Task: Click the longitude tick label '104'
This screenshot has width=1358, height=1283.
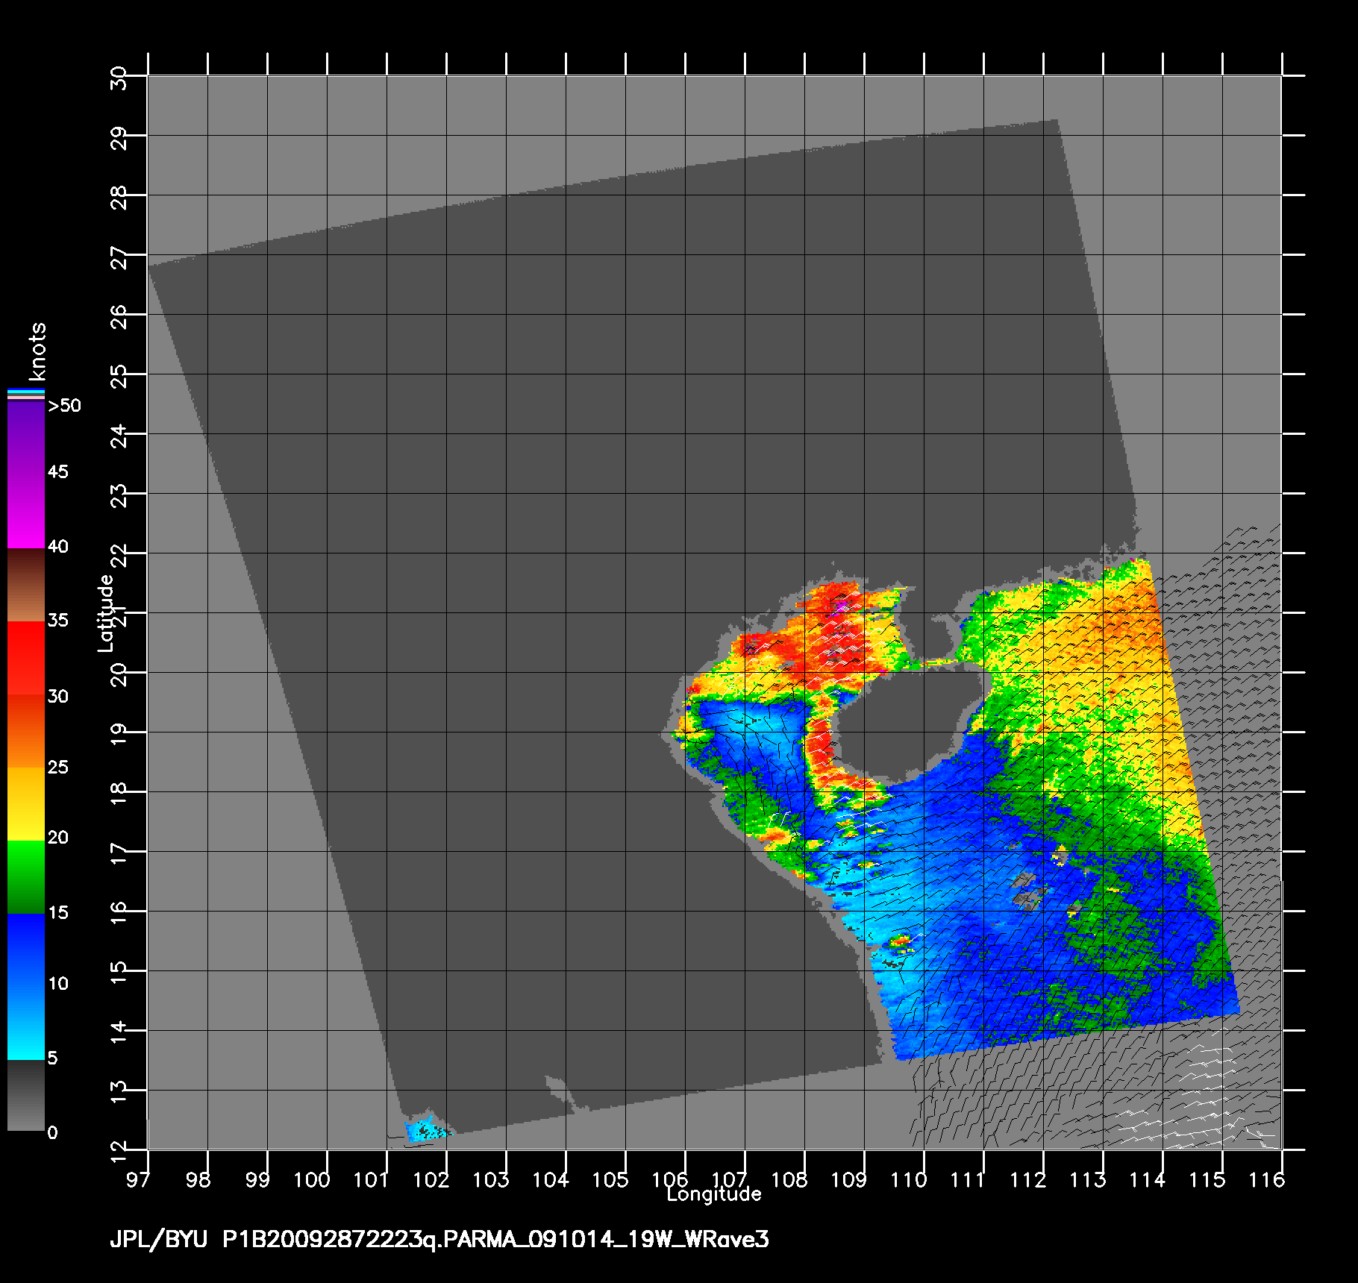Action: (x=551, y=1179)
